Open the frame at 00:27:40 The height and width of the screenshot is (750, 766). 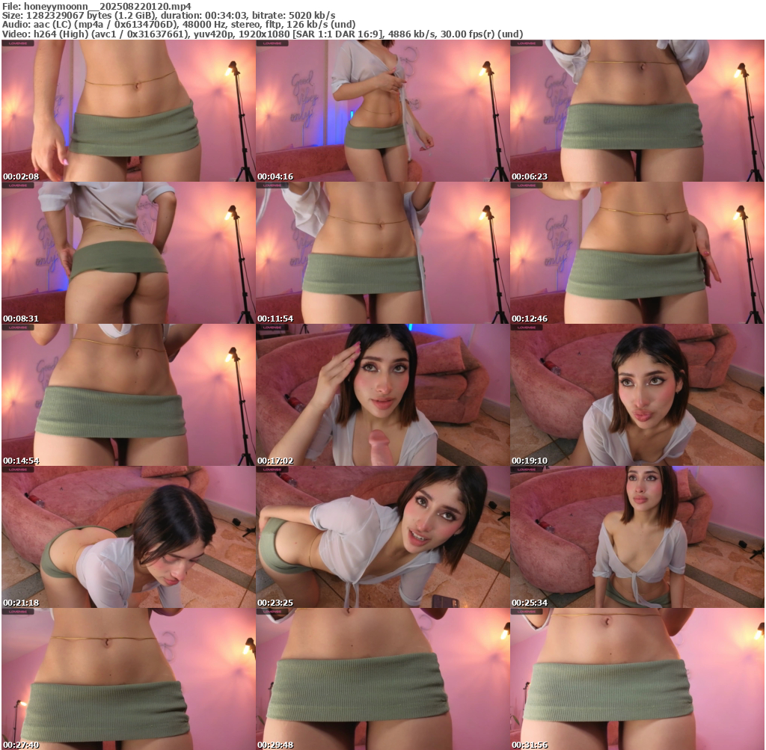(x=128, y=679)
